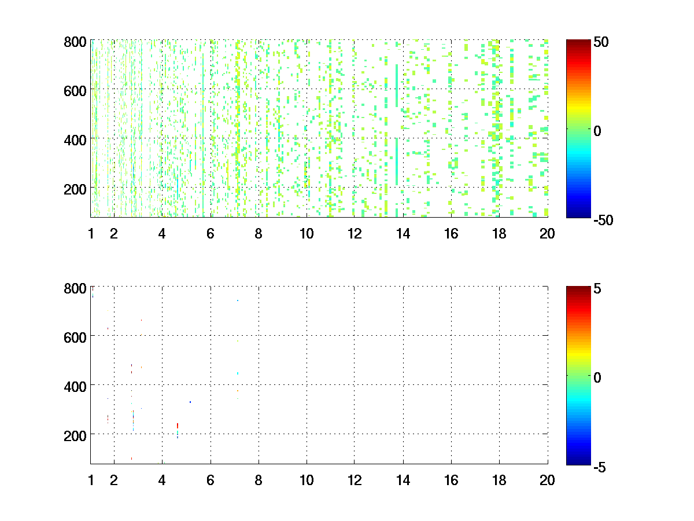Click the top colorbar's dark red end
Viewport: 694px width, 521px height.
[x=578, y=43]
